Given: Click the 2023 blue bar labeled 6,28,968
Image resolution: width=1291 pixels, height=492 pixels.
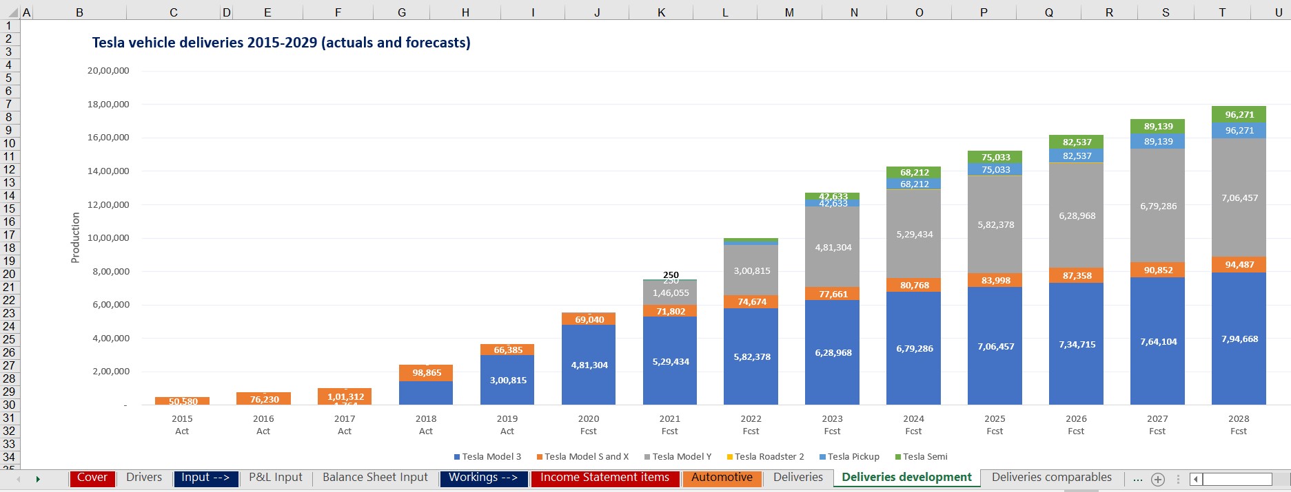Looking at the screenshot, I should pos(832,352).
